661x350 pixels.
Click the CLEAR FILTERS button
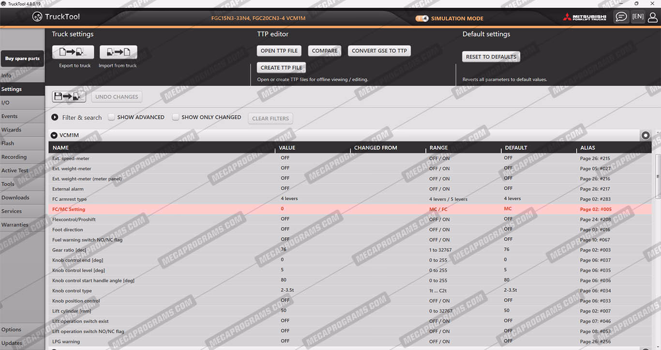270,119
